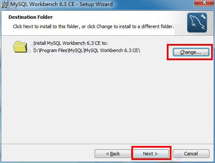Screen dimensions: 215x163
Task: Click the D:\Program Files\MySQL install path text
Action: point(87,50)
